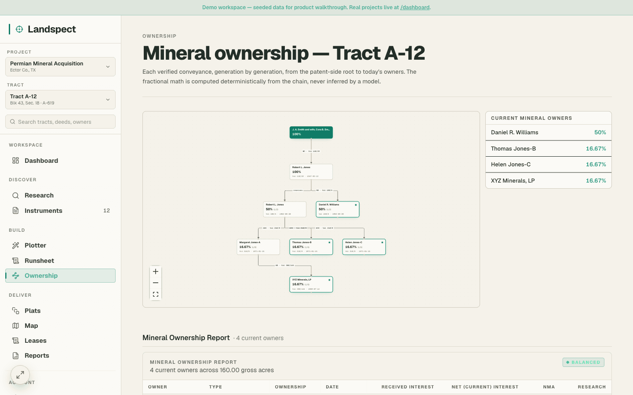Open the Leases page
The width and height of the screenshot is (633, 395).
pos(60,341)
